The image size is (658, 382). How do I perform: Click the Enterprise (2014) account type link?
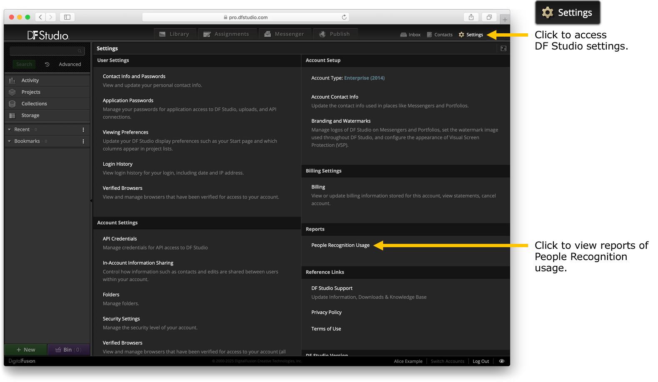pyautogui.click(x=364, y=78)
